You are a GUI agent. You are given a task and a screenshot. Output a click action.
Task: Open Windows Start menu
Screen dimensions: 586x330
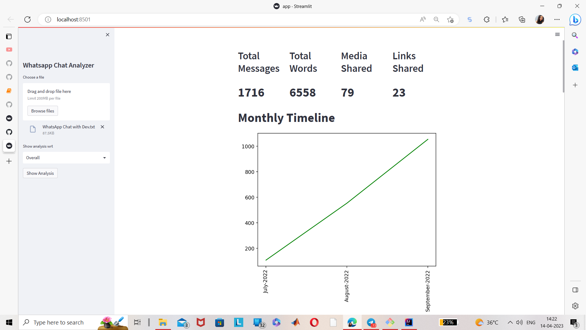click(9, 322)
